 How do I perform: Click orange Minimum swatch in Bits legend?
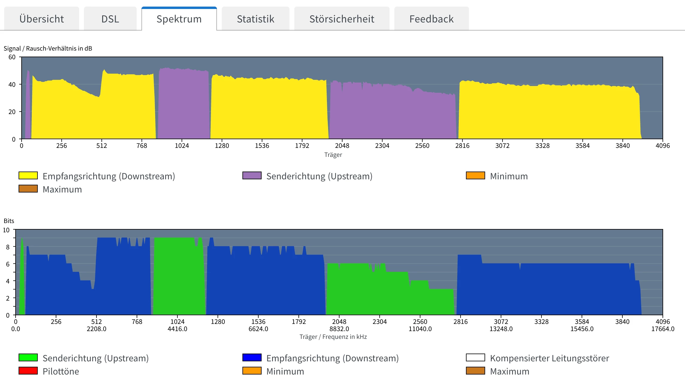tap(252, 371)
